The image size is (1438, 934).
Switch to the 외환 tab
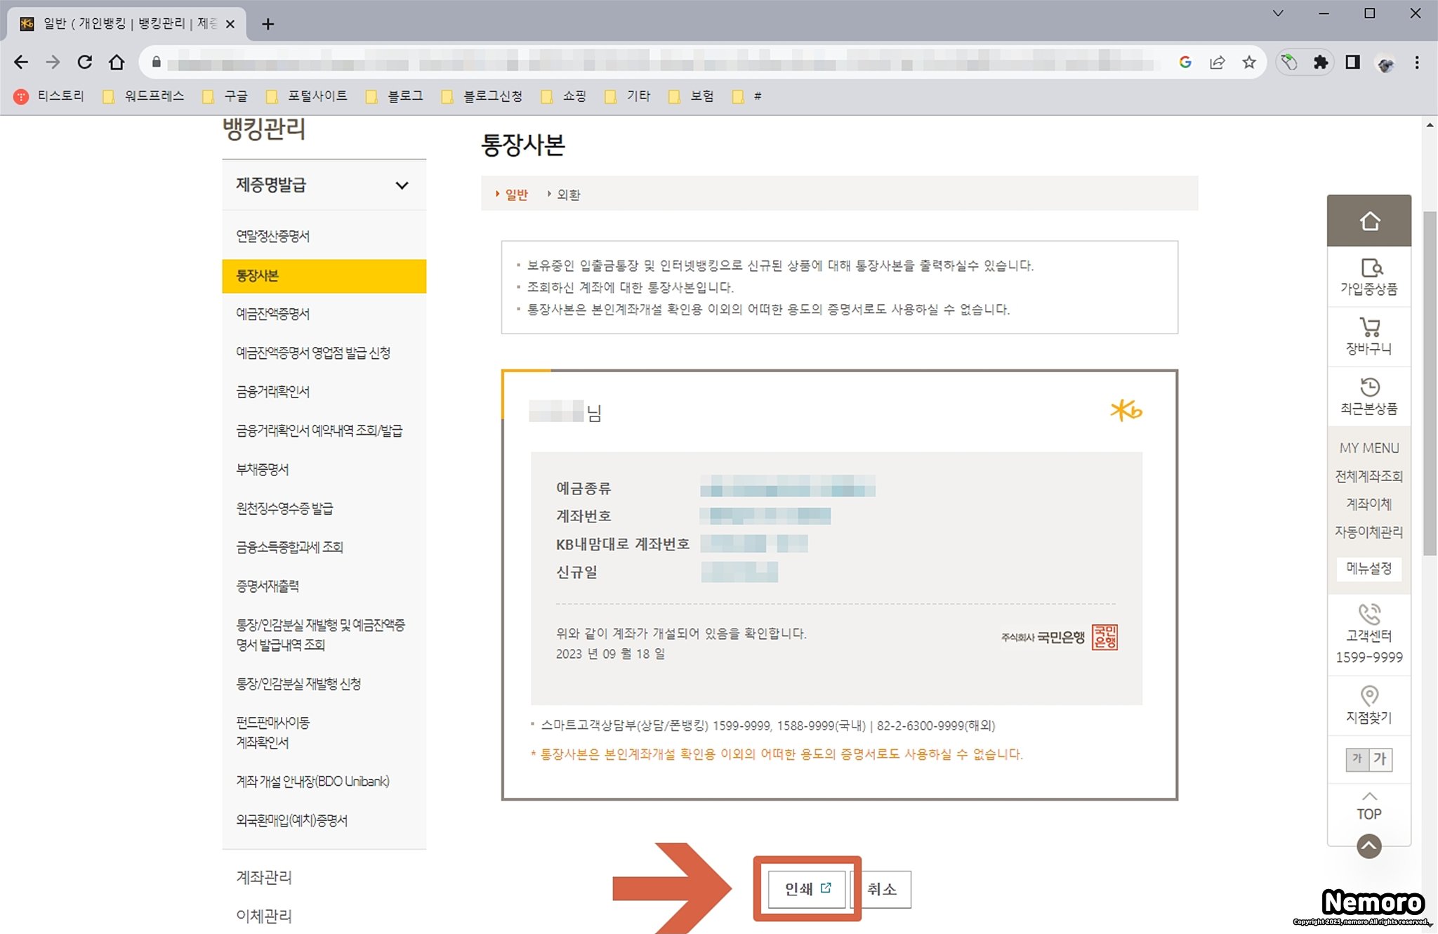pos(568,195)
